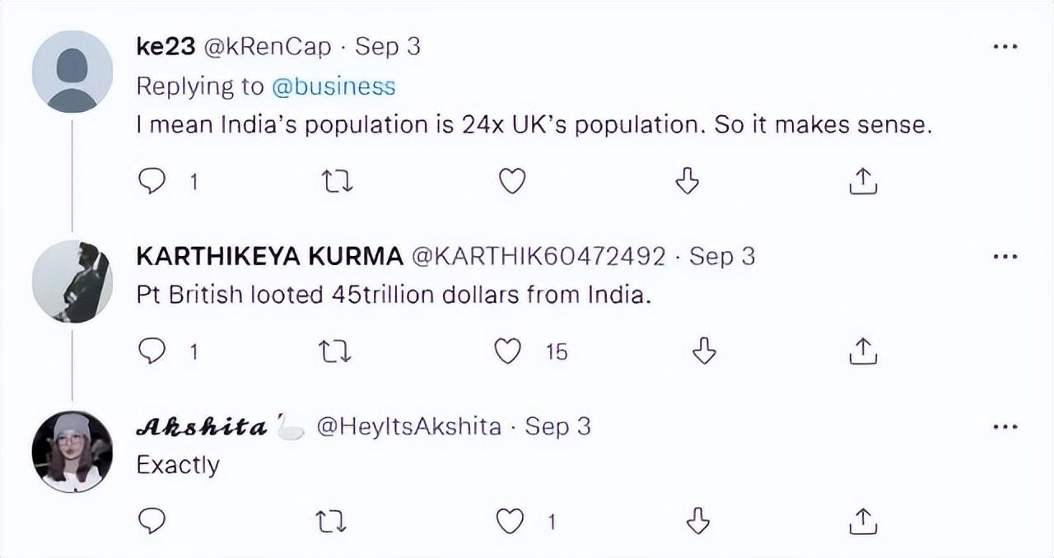
Task: Open more options on ke23's tweet
Action: click(1005, 48)
